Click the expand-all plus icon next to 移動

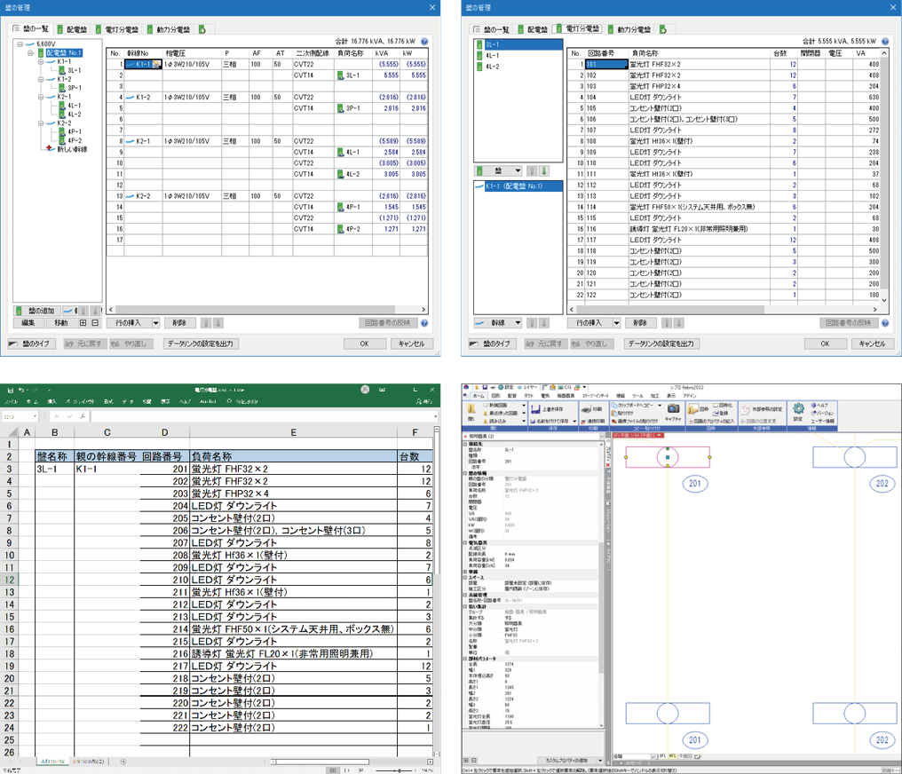point(83,324)
